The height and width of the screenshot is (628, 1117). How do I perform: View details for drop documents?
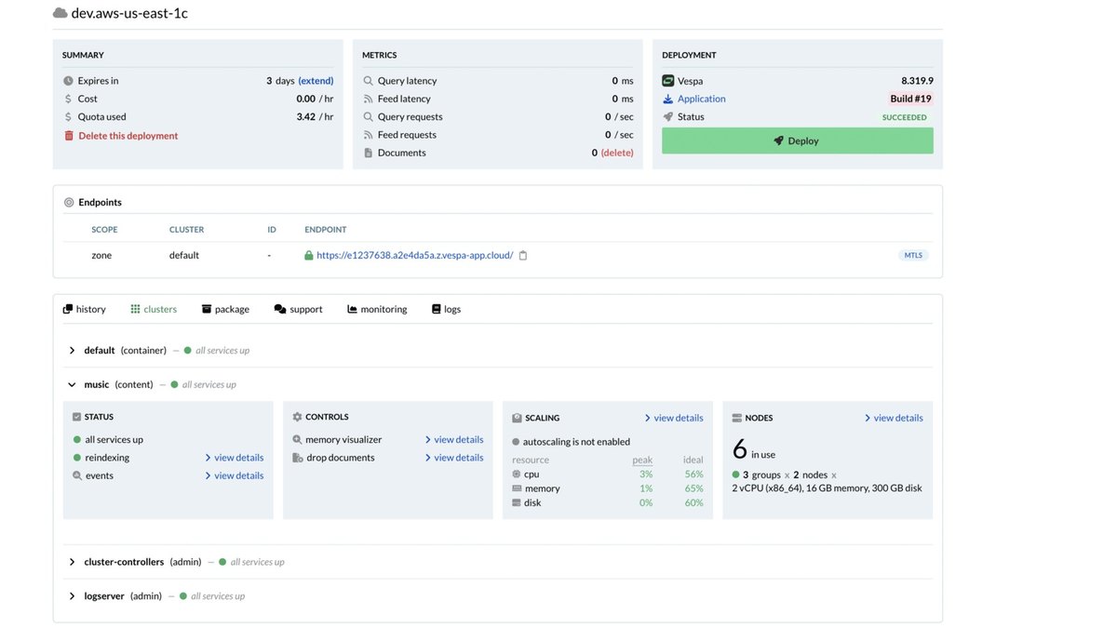click(x=454, y=458)
